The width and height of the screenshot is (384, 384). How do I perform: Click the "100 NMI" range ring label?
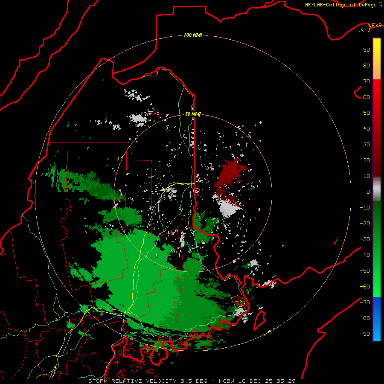point(193,35)
